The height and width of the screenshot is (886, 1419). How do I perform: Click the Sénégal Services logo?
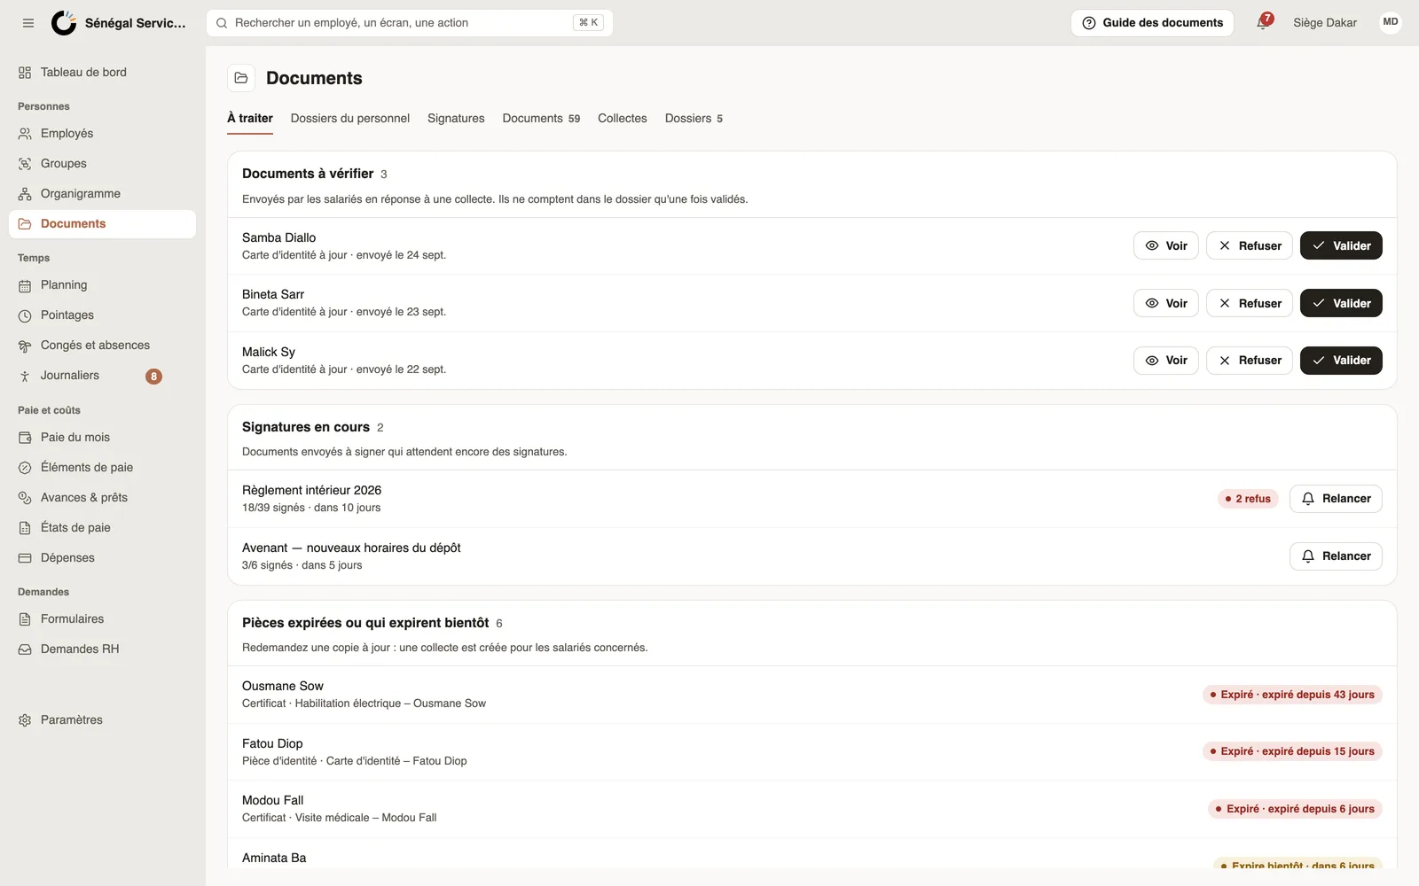point(64,23)
